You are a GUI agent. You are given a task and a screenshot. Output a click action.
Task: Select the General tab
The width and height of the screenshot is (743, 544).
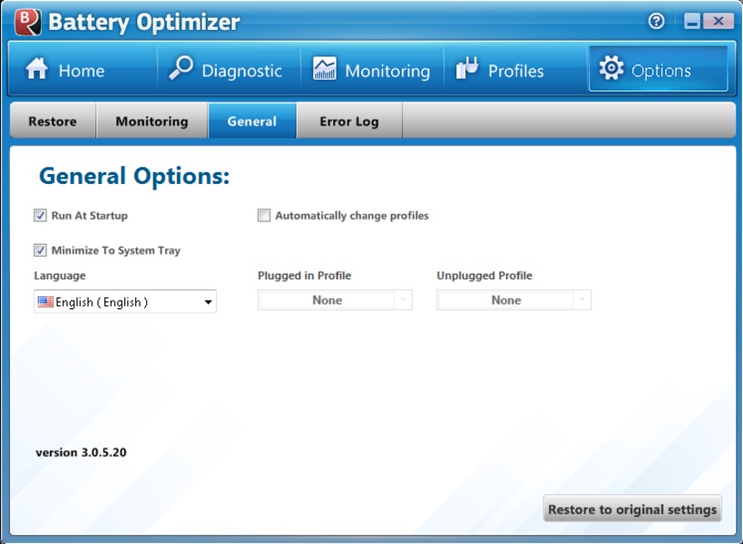coord(252,121)
